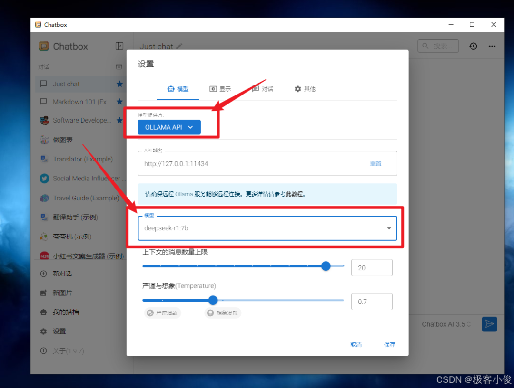Screen dimensions: 514x388
Task: Open the three-dot more menu
Action: (x=492, y=46)
